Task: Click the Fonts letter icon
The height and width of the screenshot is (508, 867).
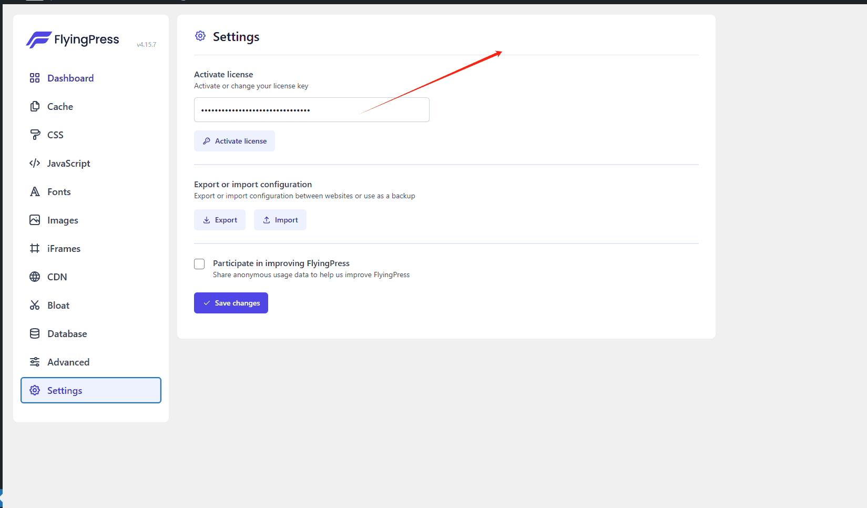Action: [x=35, y=191]
